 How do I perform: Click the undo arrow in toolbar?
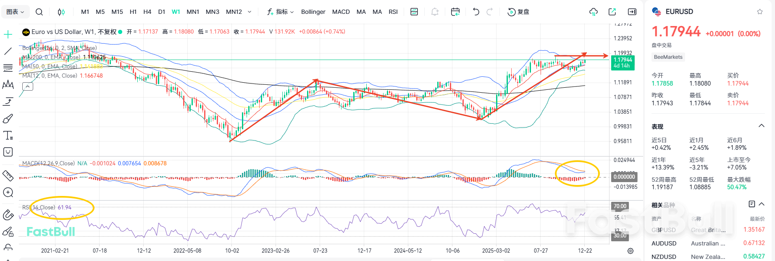(476, 12)
